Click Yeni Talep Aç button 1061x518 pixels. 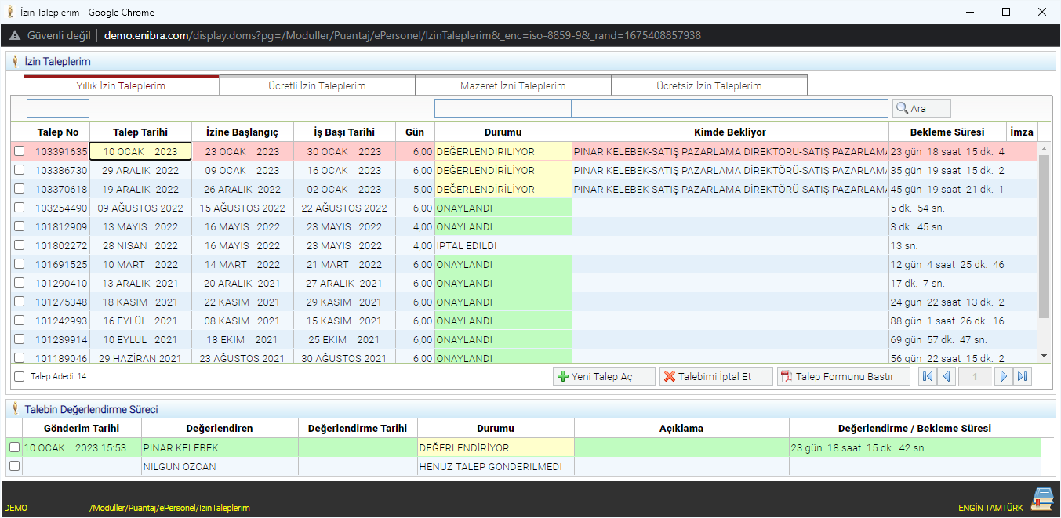pos(604,377)
